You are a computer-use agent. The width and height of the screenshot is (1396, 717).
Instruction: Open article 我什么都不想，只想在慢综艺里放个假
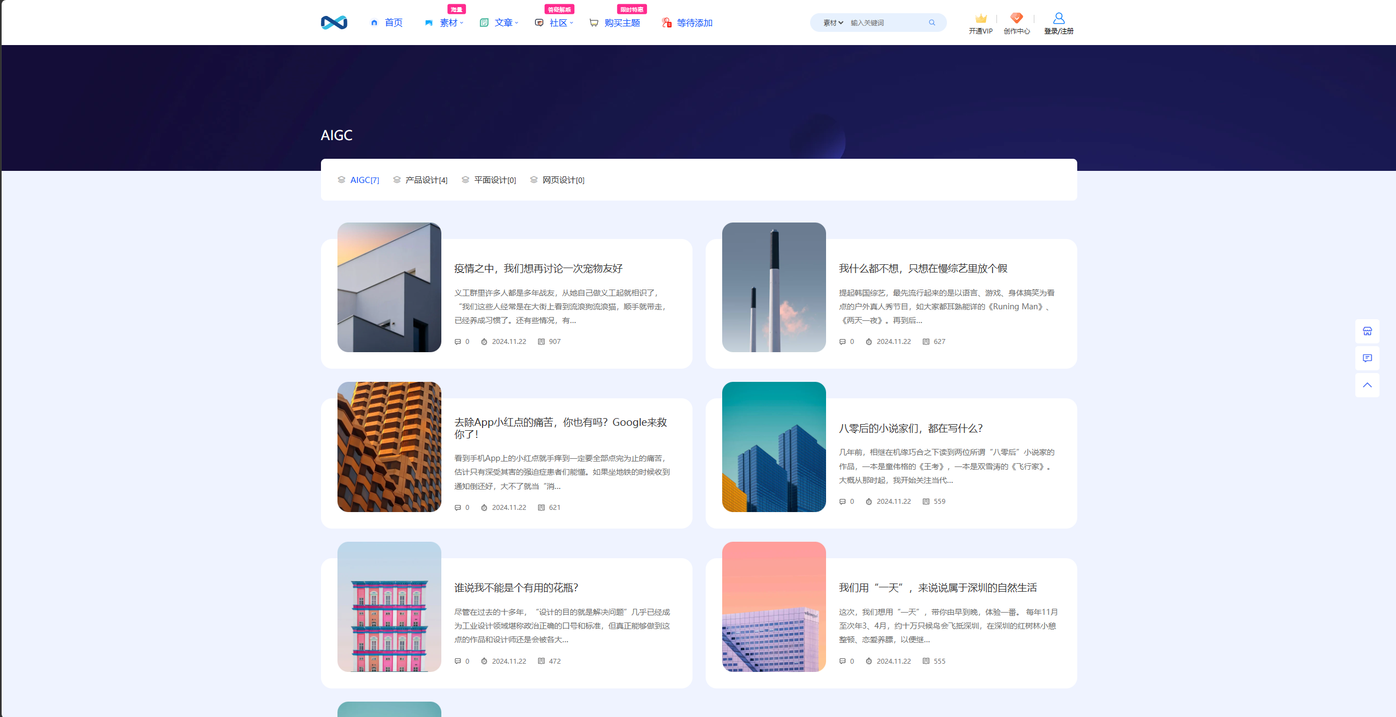click(x=923, y=268)
